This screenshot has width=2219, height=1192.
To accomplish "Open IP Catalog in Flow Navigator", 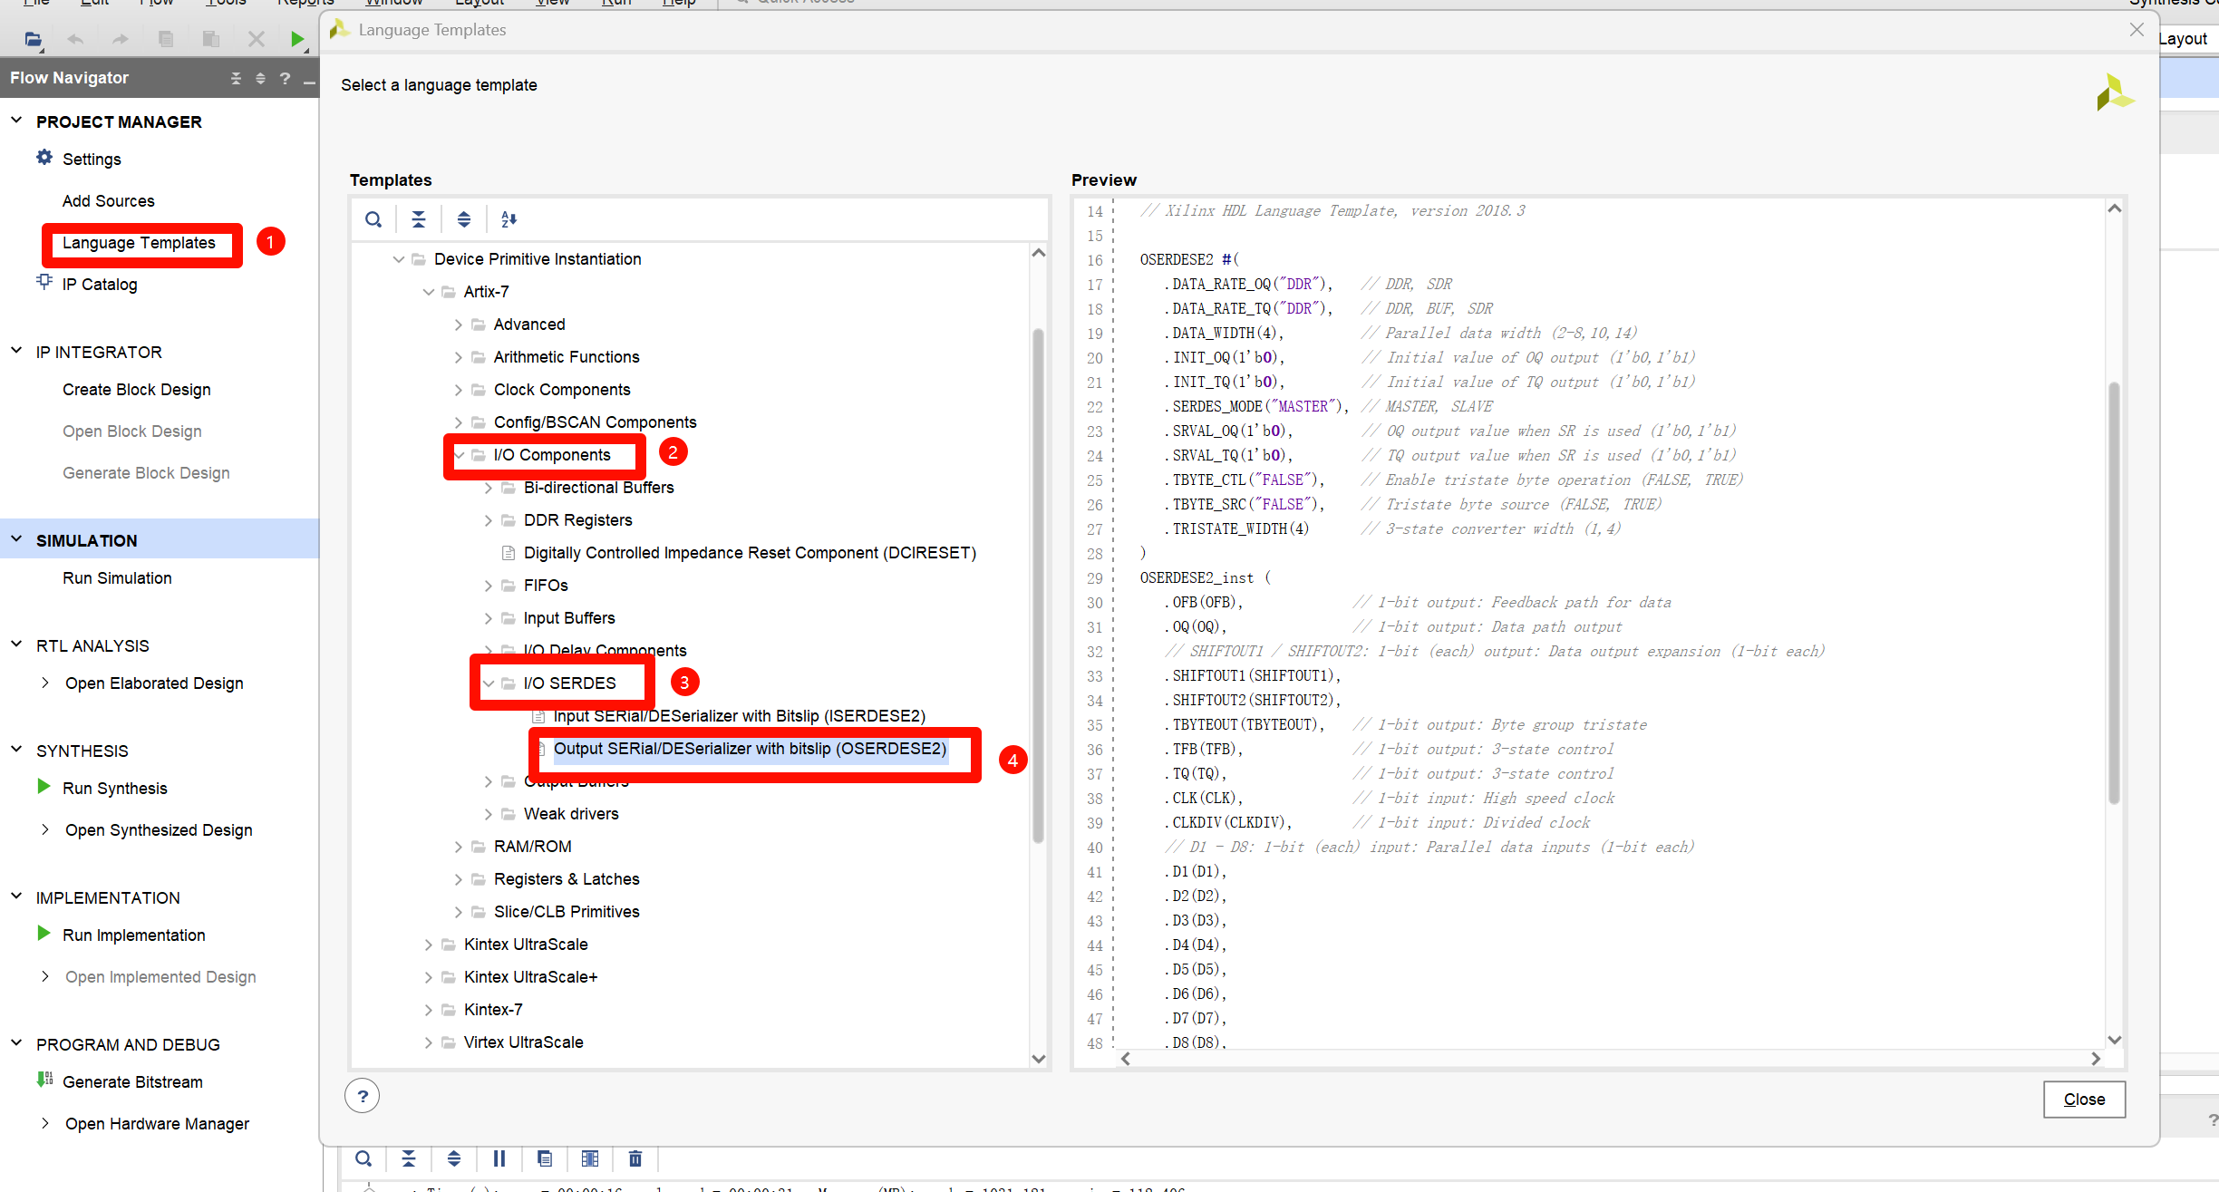I will click(x=100, y=285).
